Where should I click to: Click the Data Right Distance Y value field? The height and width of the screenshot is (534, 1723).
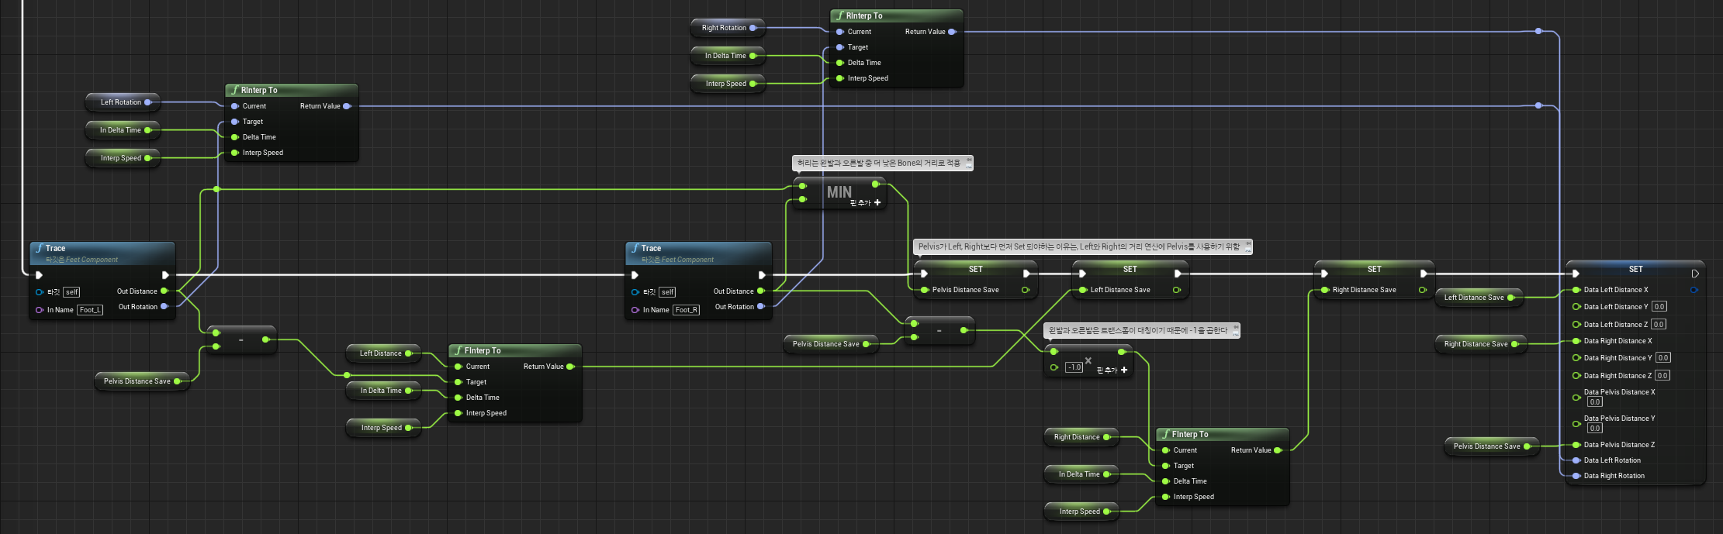(1663, 358)
